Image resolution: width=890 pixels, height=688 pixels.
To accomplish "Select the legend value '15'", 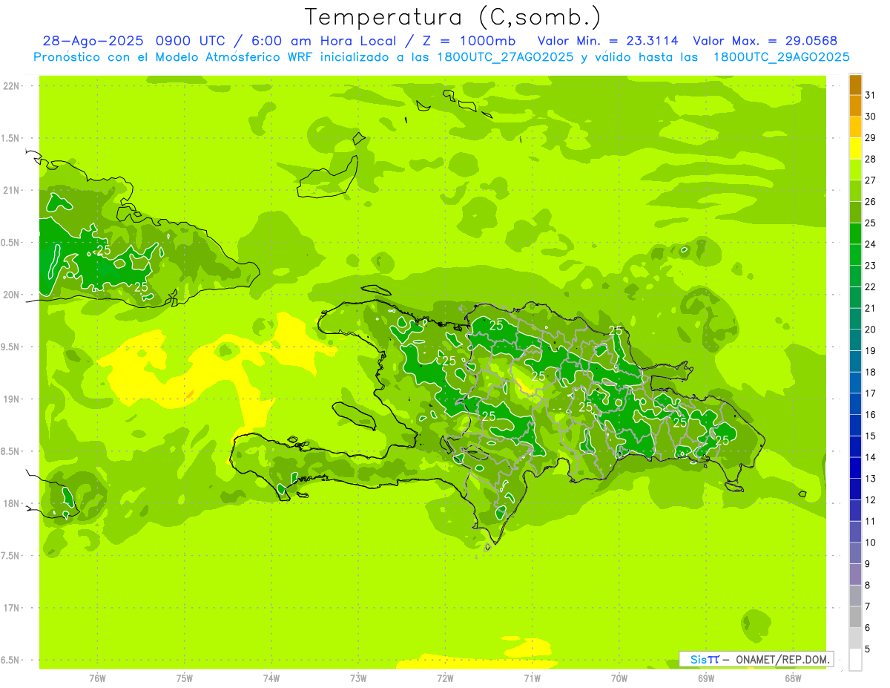I will pyautogui.click(x=871, y=436).
